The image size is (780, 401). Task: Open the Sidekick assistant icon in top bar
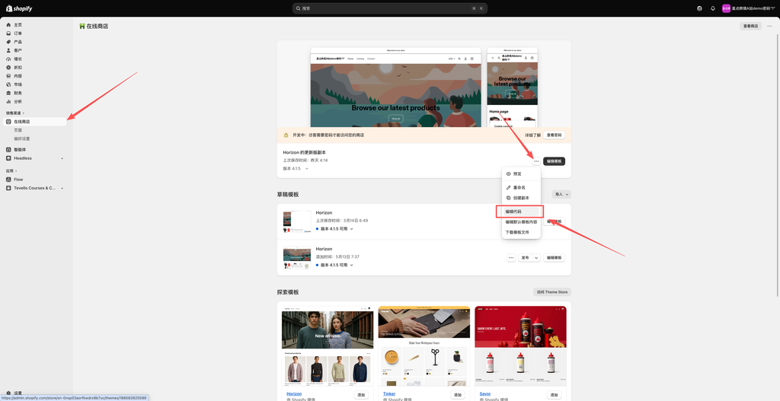click(700, 8)
